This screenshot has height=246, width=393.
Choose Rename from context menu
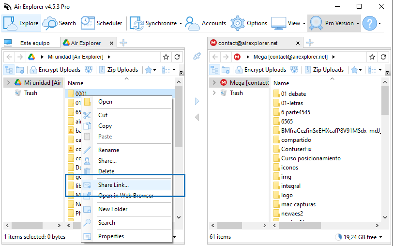point(127,150)
